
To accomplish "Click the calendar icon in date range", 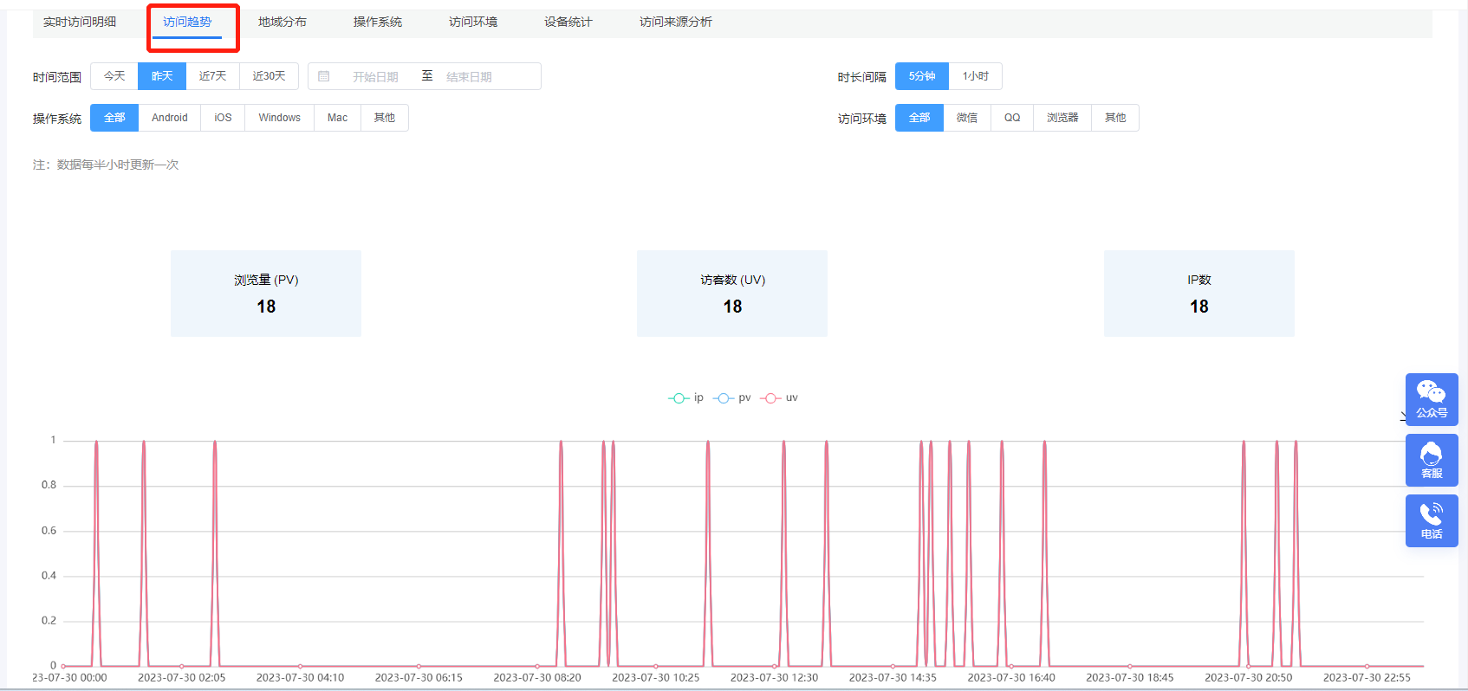I will (324, 76).
